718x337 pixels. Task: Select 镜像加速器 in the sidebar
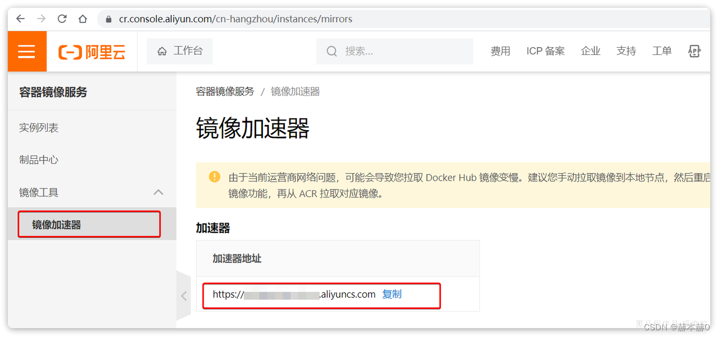click(92, 224)
